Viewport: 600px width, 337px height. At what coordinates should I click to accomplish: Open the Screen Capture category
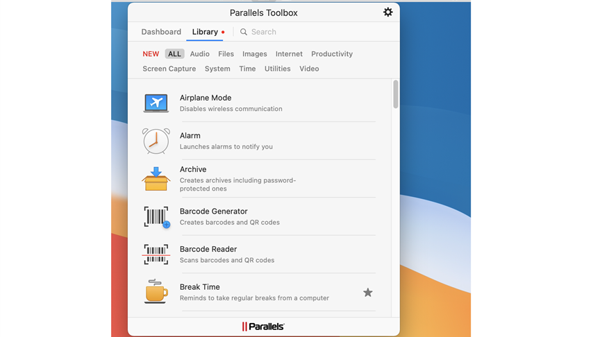click(169, 69)
